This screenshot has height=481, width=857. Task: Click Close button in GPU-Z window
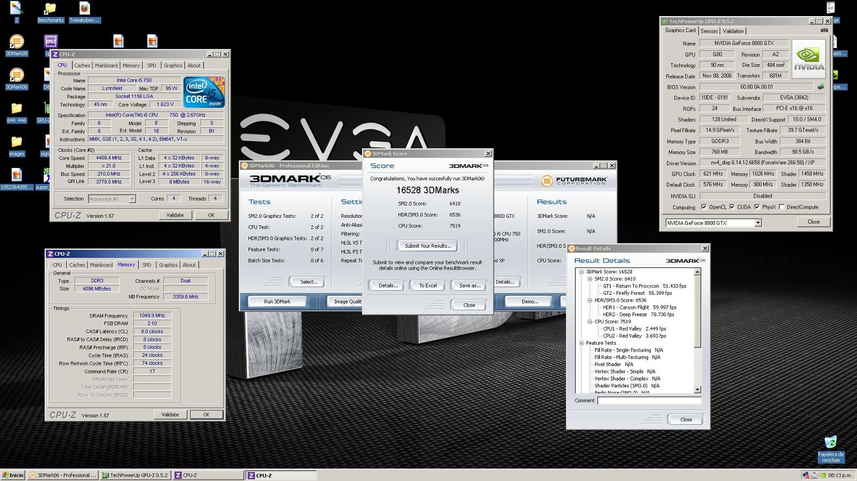814,222
